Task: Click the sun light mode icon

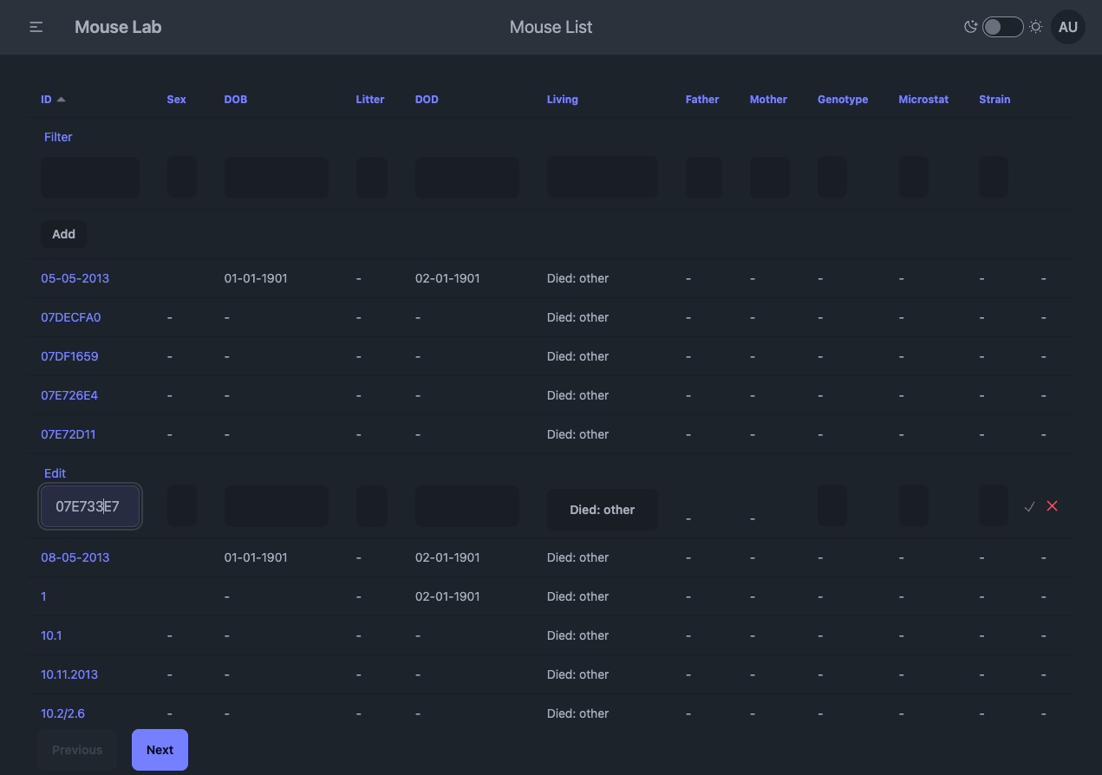Action: click(1035, 27)
